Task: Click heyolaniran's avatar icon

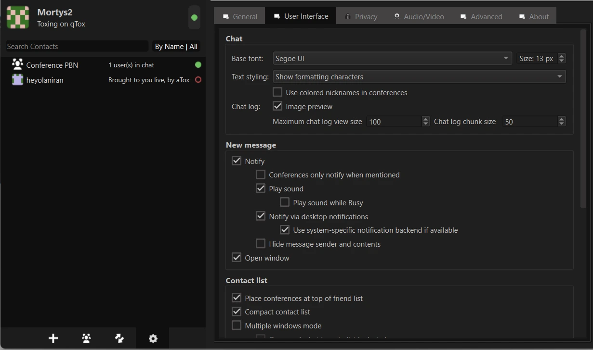Action: 18,80
